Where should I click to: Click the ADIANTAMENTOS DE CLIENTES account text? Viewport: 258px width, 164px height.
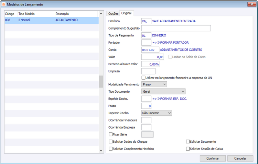tap(181, 50)
